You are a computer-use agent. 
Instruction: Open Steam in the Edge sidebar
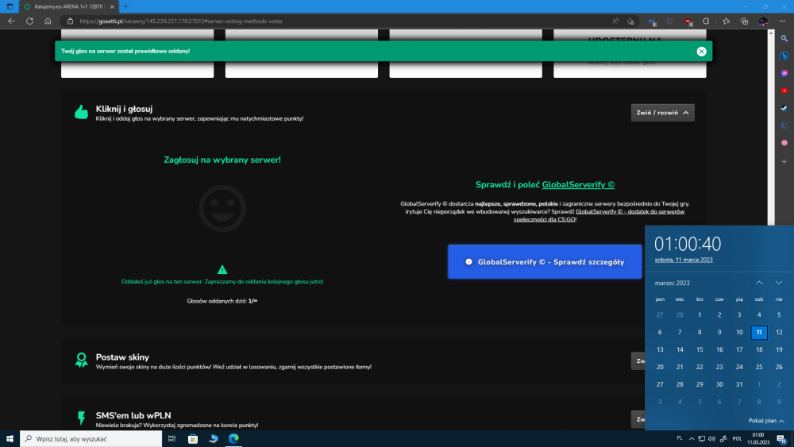click(784, 108)
